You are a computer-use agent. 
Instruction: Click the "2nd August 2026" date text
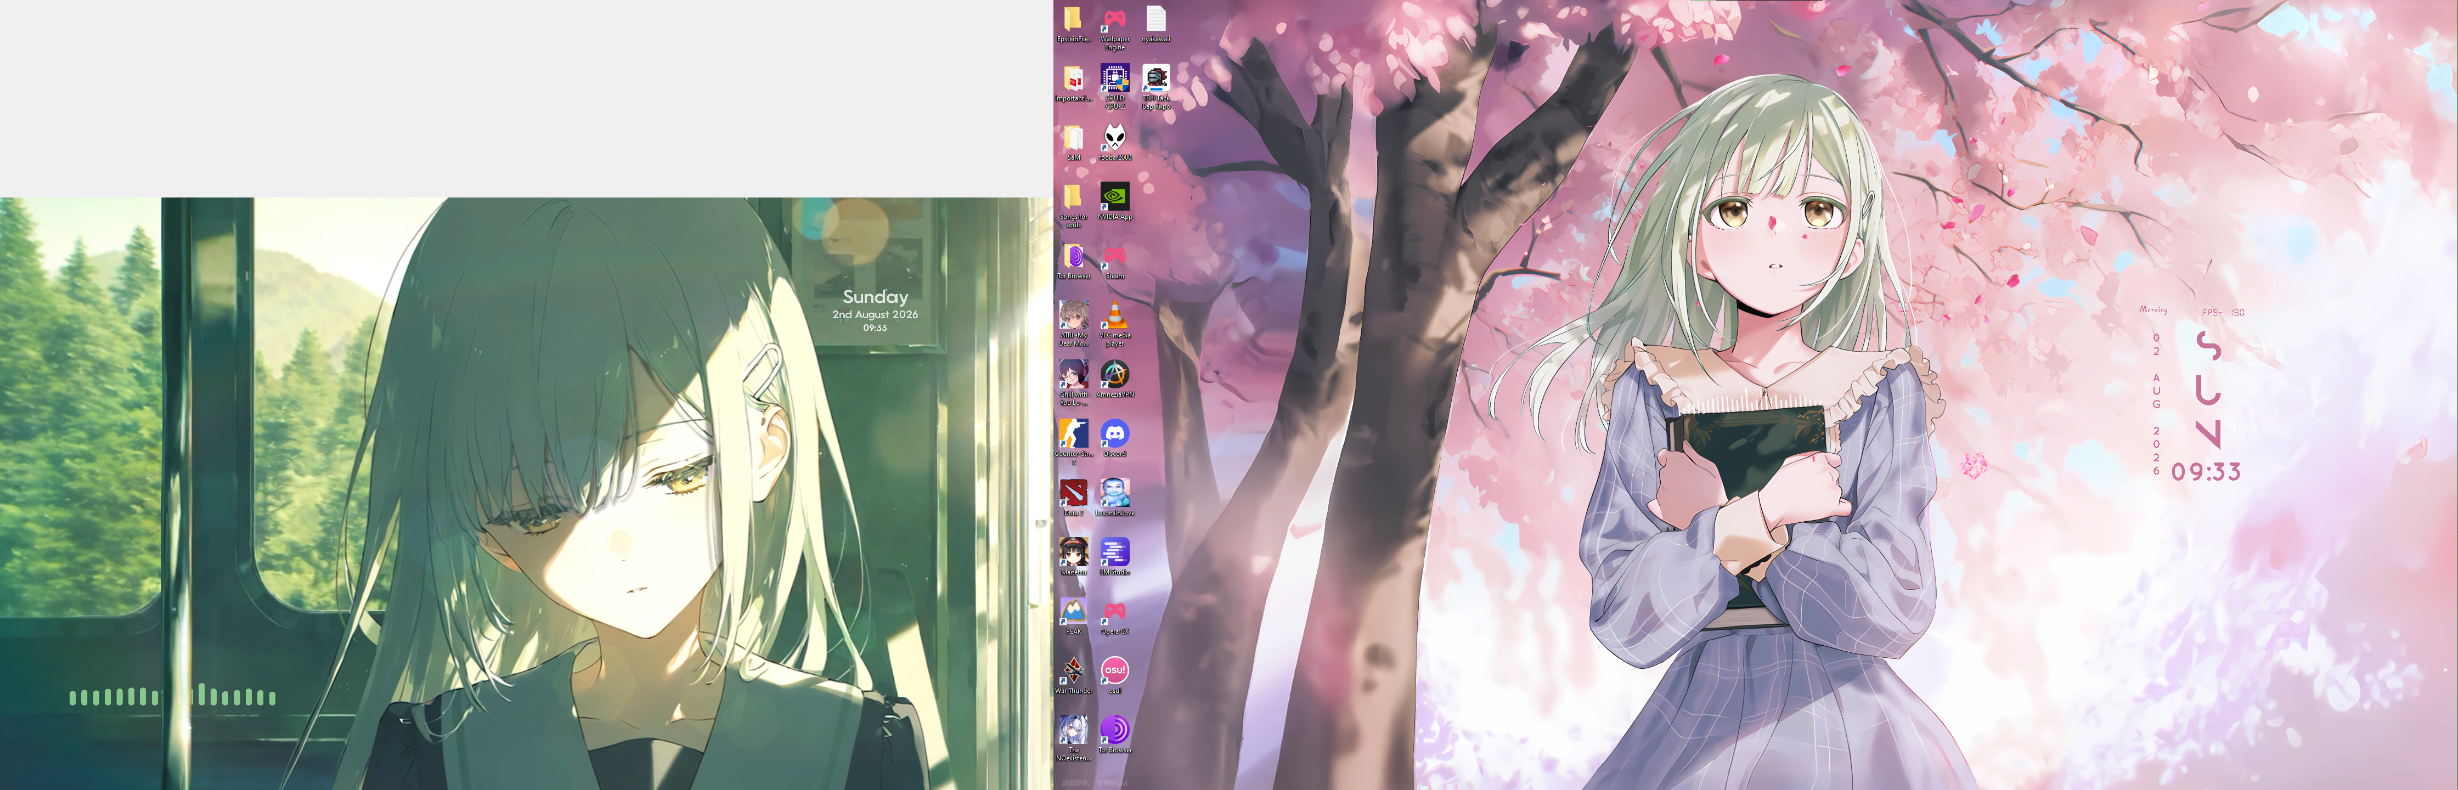point(875,314)
